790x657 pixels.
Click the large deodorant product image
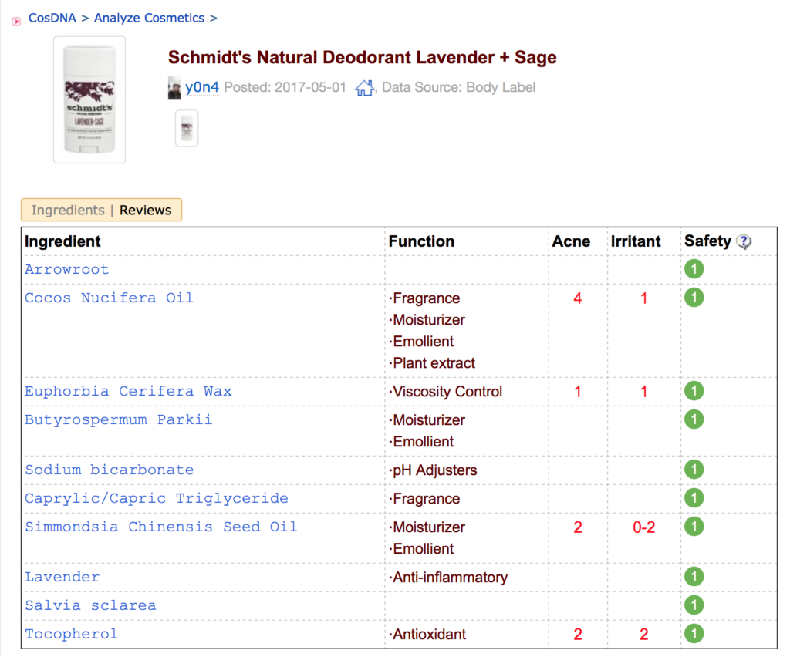[89, 99]
